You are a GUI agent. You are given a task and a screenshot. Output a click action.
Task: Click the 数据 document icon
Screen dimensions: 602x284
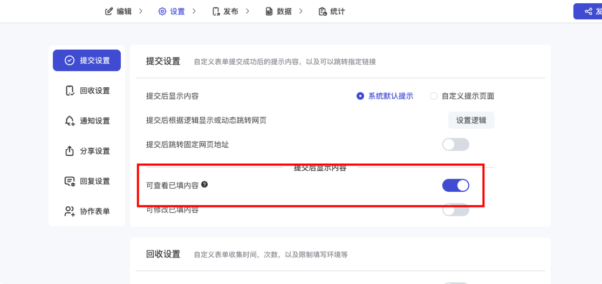point(269,11)
